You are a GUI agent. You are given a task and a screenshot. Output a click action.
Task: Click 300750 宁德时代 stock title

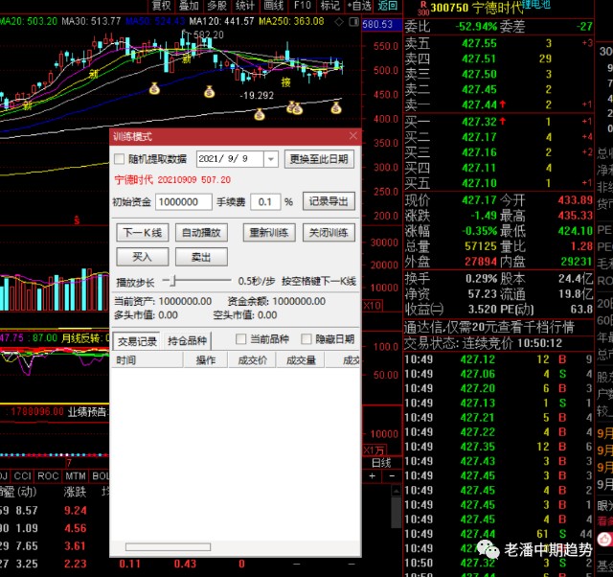click(x=477, y=8)
